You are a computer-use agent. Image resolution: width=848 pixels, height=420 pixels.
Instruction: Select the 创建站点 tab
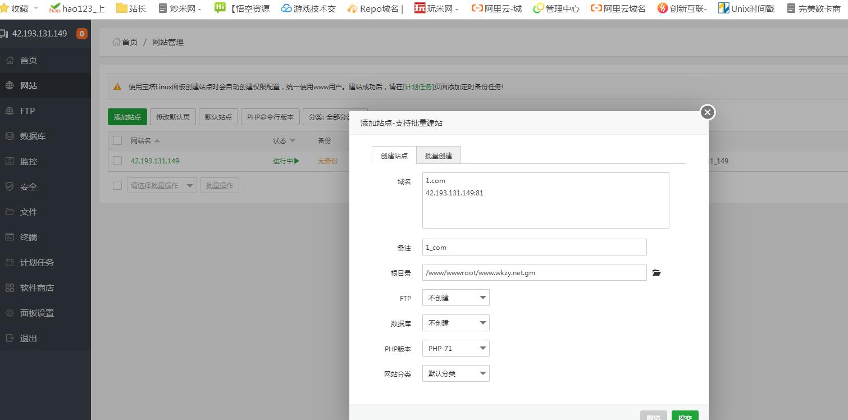point(394,156)
